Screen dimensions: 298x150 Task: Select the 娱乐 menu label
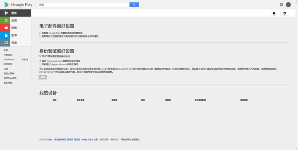point(14,13)
